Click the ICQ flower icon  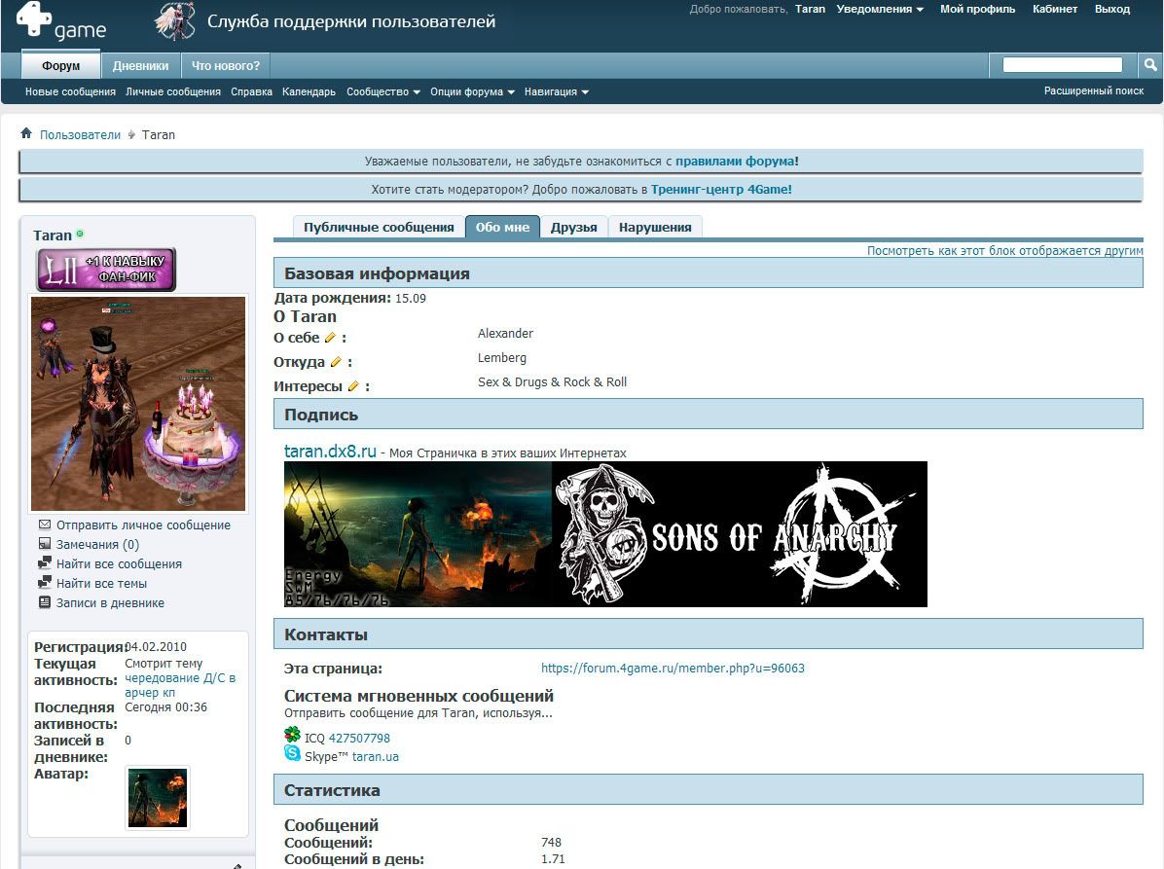click(292, 735)
